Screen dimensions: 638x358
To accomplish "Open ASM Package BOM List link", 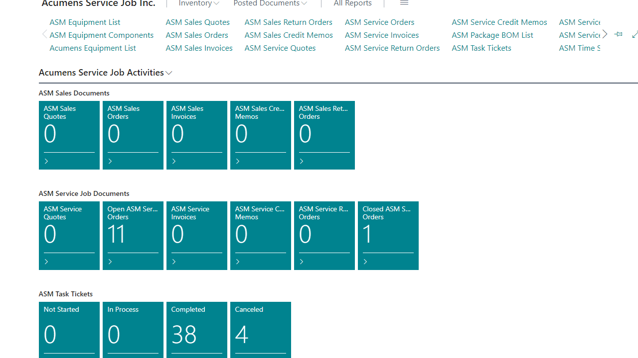I will 492,35.
